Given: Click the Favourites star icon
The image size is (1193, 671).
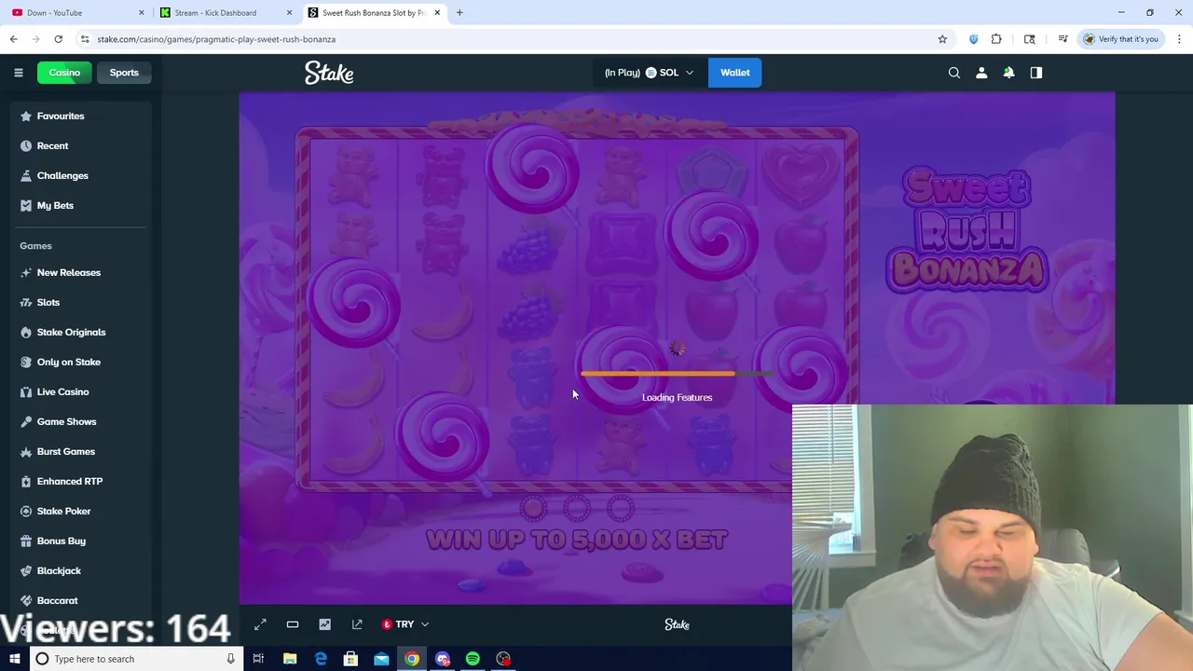Looking at the screenshot, I should (26, 116).
